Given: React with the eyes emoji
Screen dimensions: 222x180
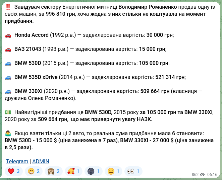Looking at the screenshot, I should tap(133, 171).
